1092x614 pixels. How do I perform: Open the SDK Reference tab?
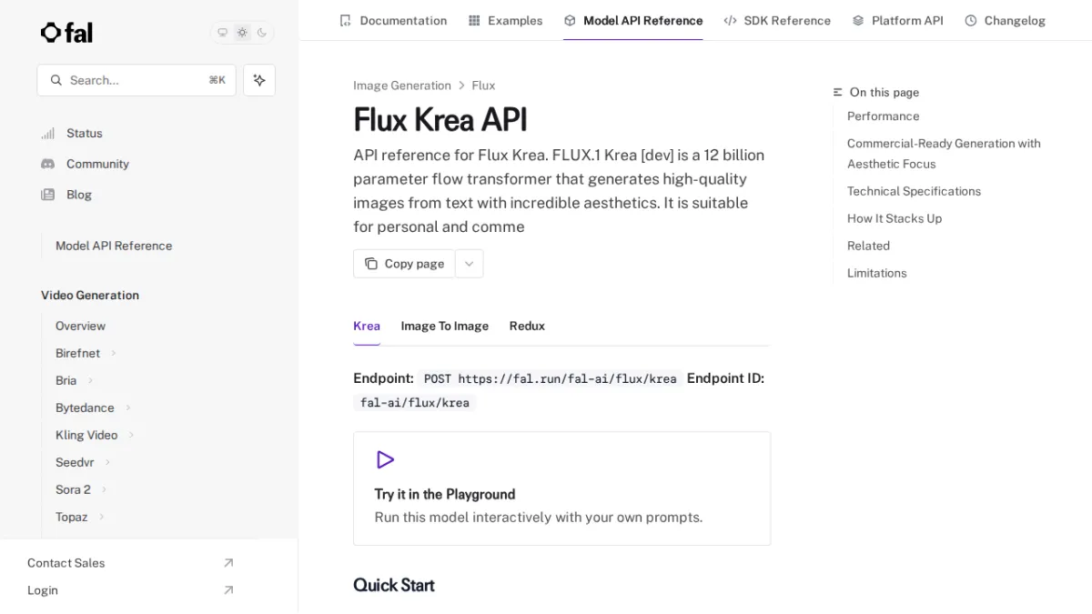coord(777,20)
